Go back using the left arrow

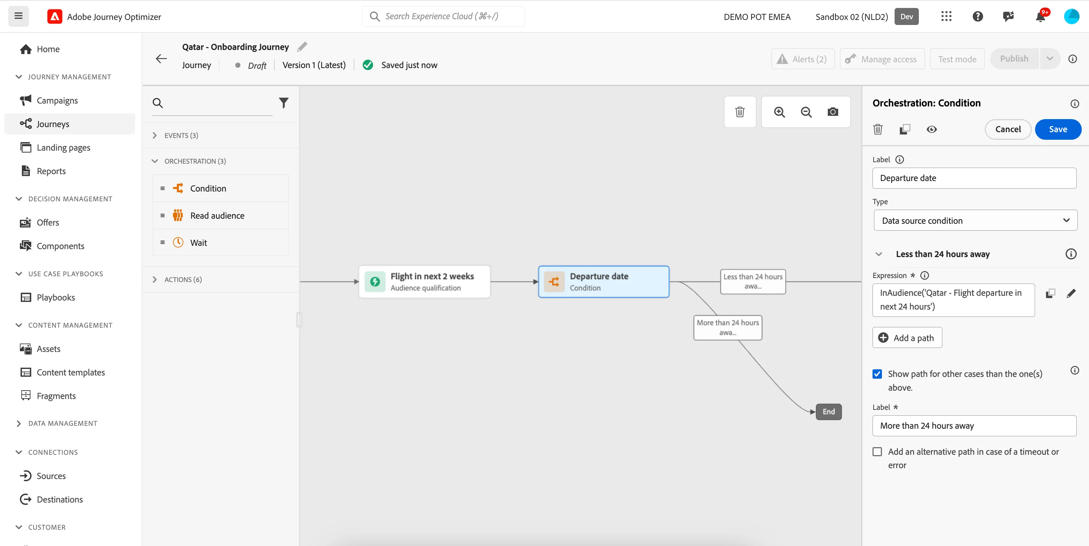[x=161, y=59]
